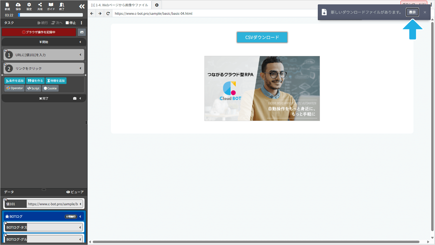Viewport: 435px width, 245px height.
Task: Select step 2 リンクをクリック
Action: 44,68
